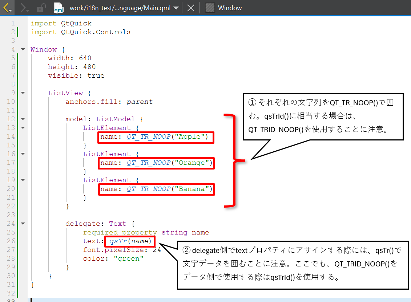Open the Window symbol outline selector
This screenshot has height=302, width=411.
(230, 8)
